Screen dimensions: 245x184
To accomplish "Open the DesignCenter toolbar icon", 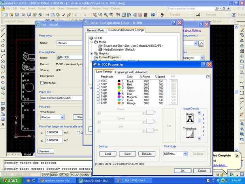I will [x=124, y=15].
